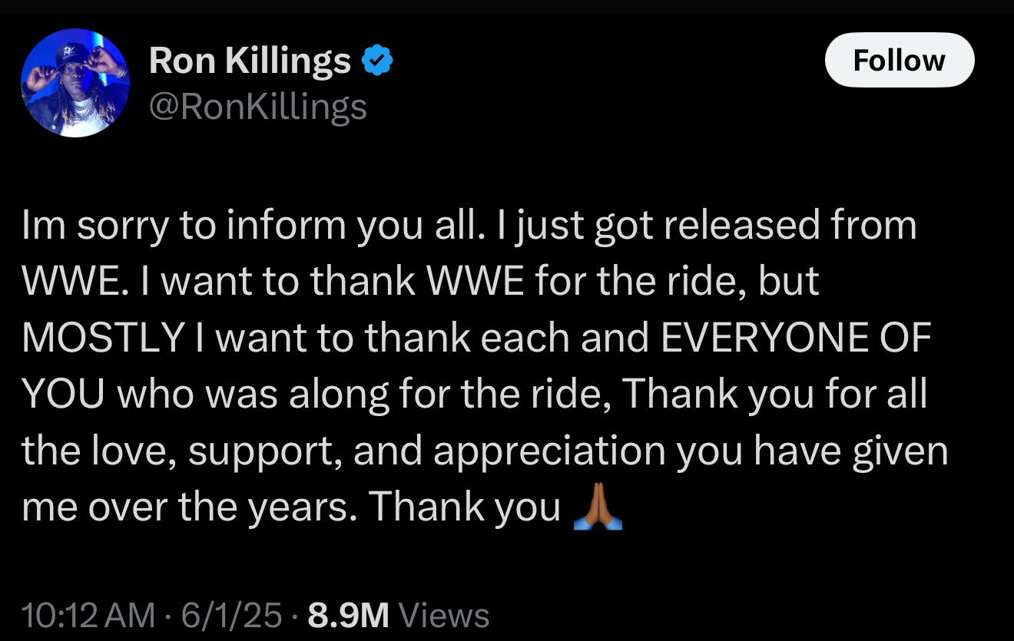The width and height of the screenshot is (1014, 641).
Task: Click "WWE for the ride, but" text
Action: tap(623, 283)
